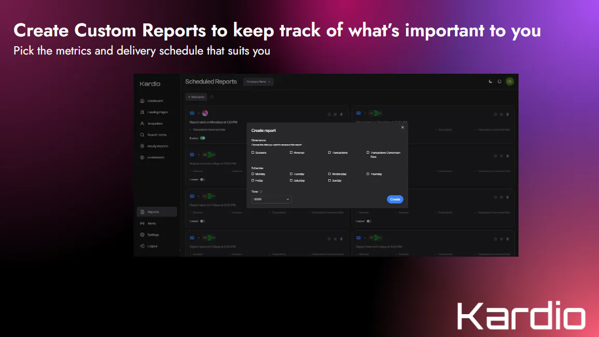Click the Add report button
The image size is (599, 337).
point(196,97)
